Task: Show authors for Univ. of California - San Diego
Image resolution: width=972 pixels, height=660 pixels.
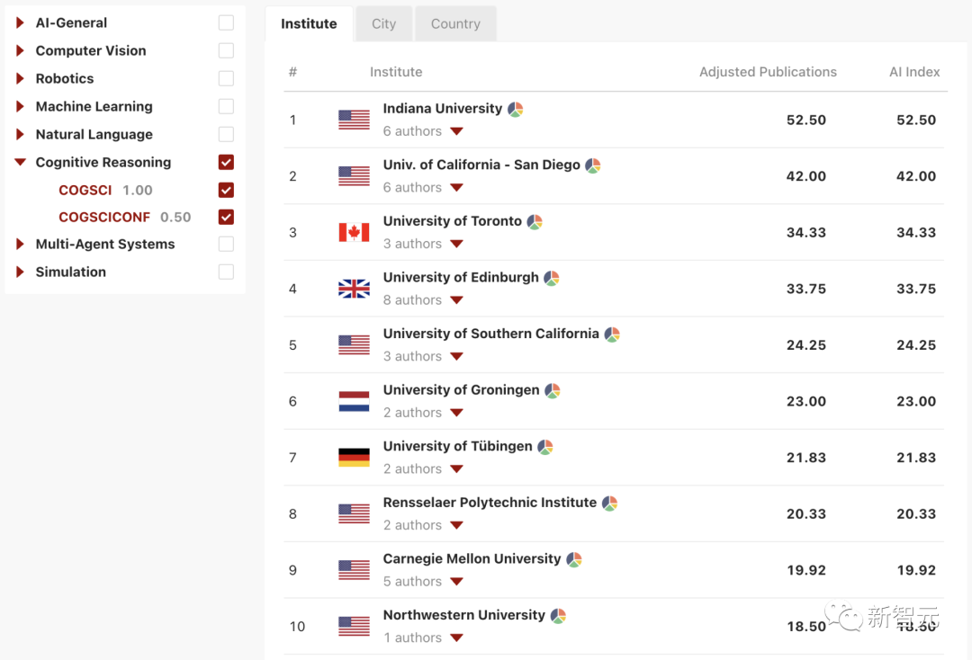Action: coord(456,188)
